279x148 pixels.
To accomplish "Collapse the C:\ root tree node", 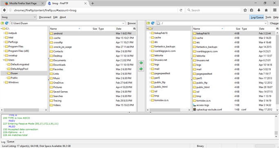I will click(x=1, y=28).
